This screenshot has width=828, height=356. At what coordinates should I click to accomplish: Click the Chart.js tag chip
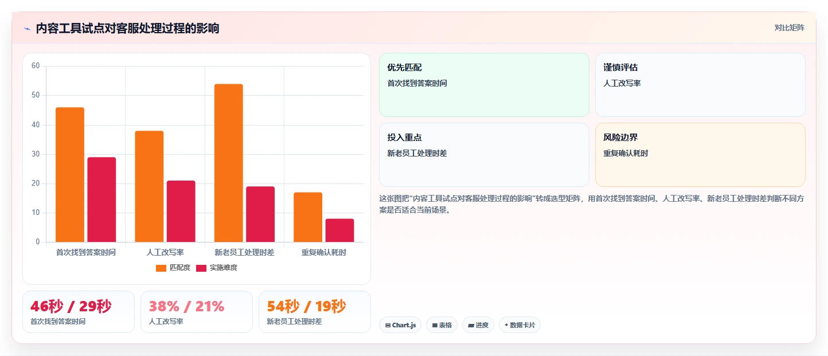click(400, 325)
